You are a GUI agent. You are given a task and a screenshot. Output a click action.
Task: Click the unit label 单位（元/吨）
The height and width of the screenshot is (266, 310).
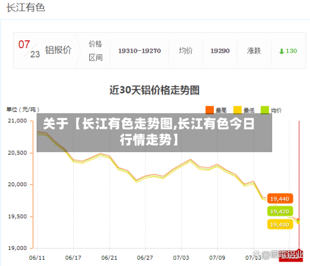pos(23,109)
